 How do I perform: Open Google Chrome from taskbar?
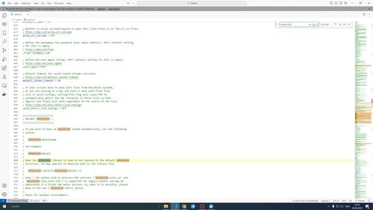(x=184, y=206)
